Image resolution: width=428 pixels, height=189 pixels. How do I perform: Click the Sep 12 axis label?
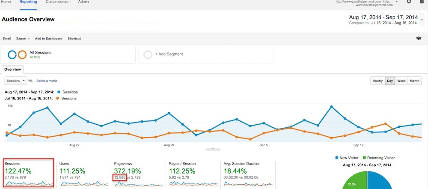(358, 145)
